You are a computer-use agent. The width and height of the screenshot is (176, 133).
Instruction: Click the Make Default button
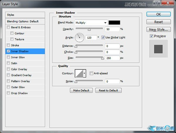(x=81, y=90)
